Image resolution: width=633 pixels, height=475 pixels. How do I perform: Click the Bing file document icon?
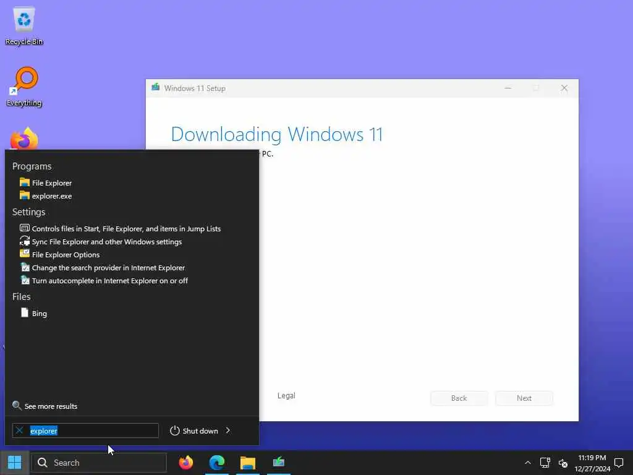(25, 312)
